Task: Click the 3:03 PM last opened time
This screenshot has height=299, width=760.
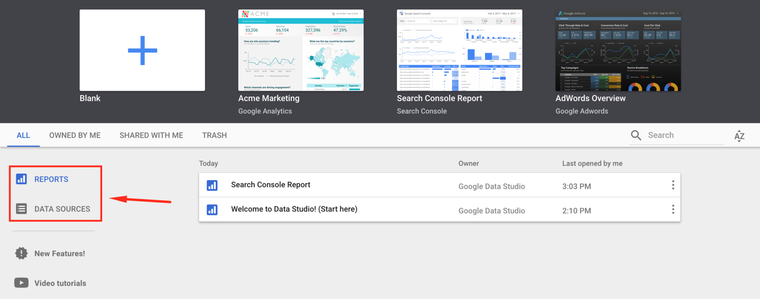Action: 576,187
